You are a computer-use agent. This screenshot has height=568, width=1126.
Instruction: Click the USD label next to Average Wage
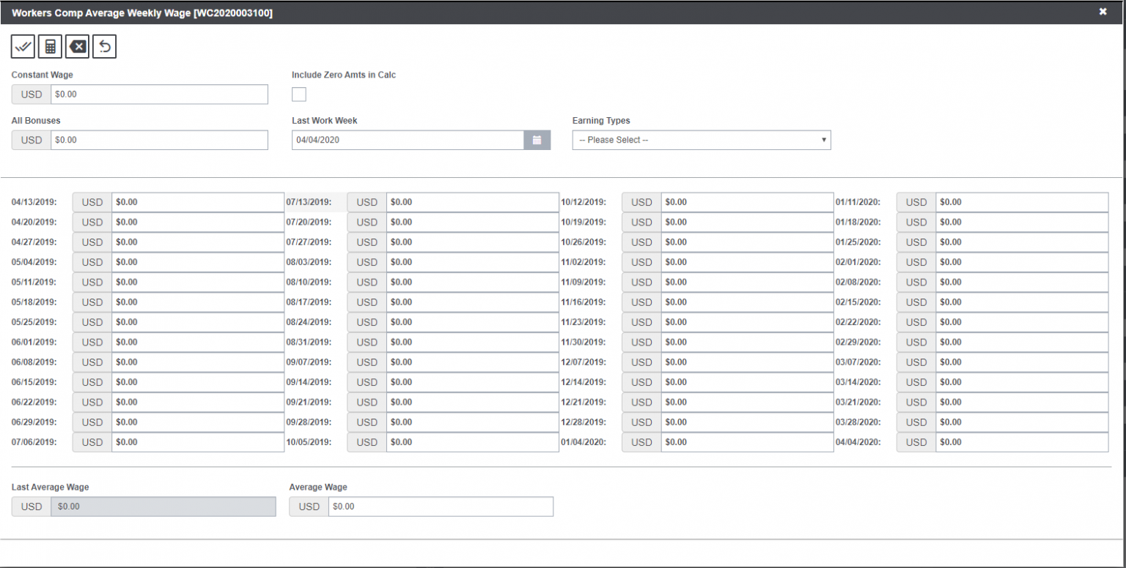(x=309, y=506)
